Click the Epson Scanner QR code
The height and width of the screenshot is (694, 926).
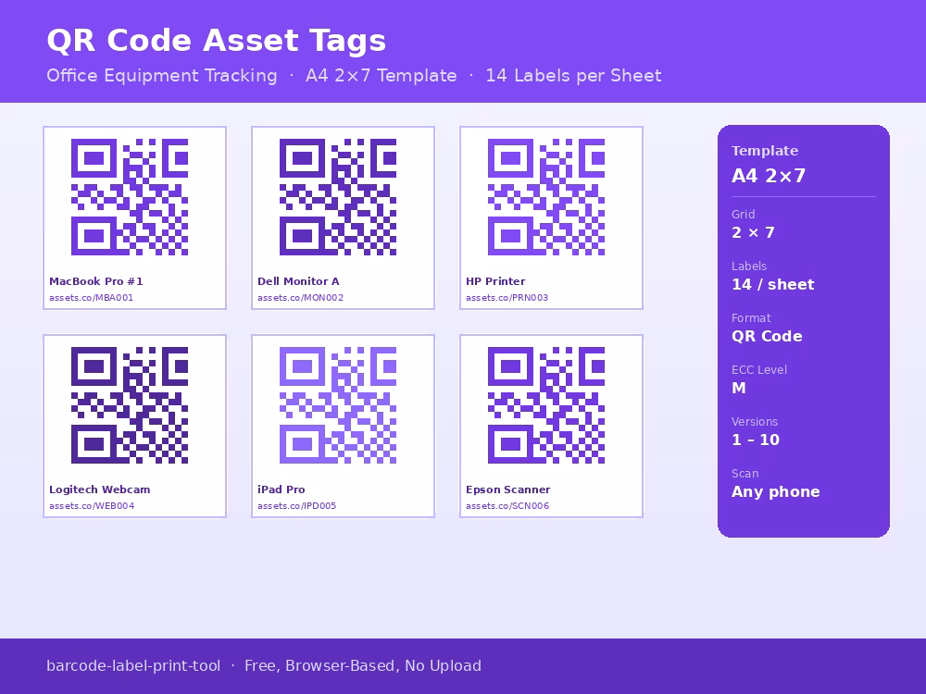(546, 405)
